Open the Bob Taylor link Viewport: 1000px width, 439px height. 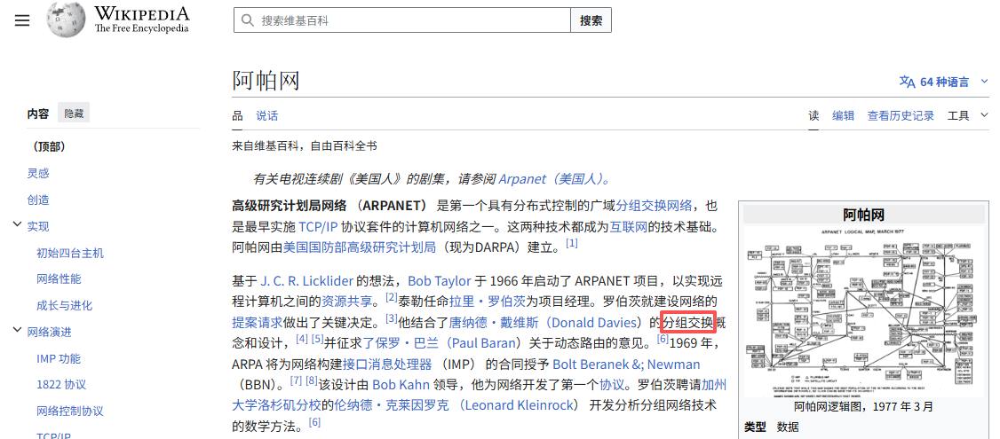pos(440,281)
